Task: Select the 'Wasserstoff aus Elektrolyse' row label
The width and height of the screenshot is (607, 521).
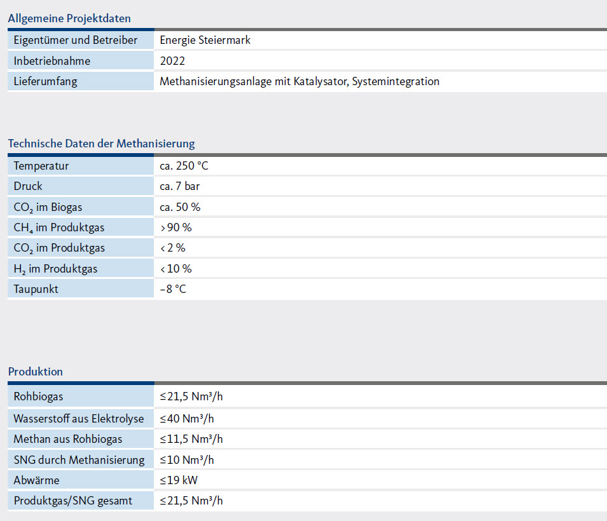Action: point(79,419)
